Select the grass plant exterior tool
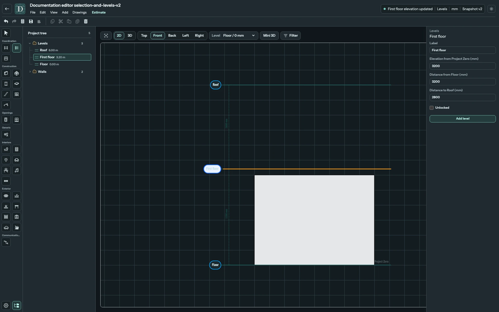 (17, 227)
